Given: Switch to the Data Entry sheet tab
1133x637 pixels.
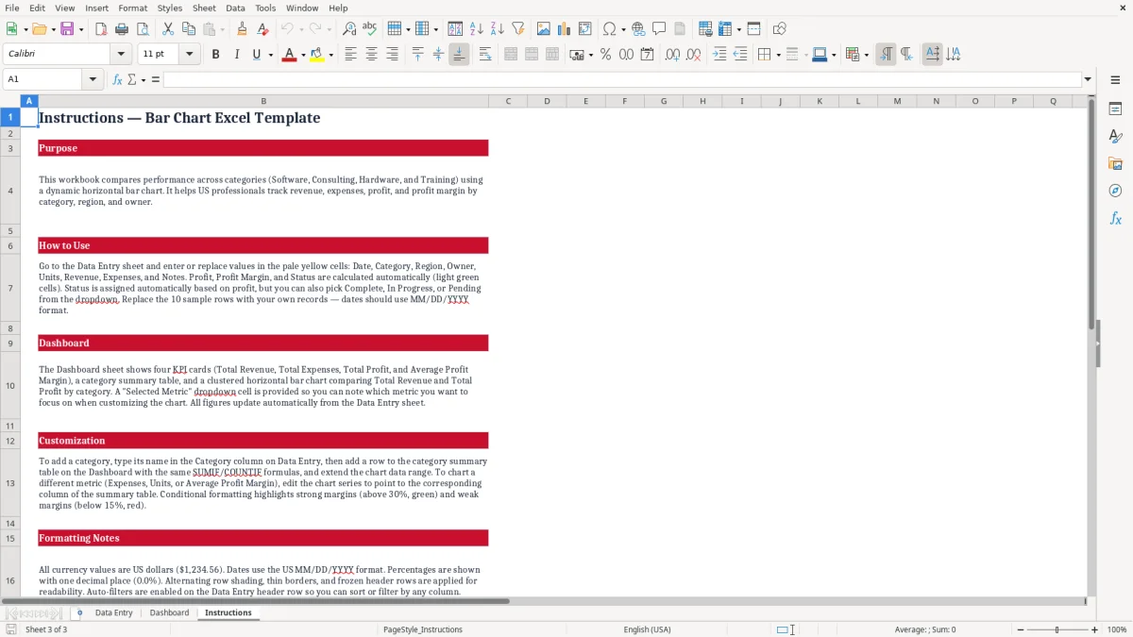Looking at the screenshot, I should click(113, 612).
